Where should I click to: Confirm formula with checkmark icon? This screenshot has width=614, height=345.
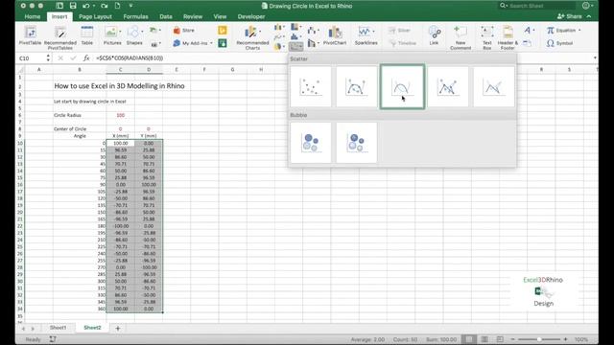click(73, 57)
